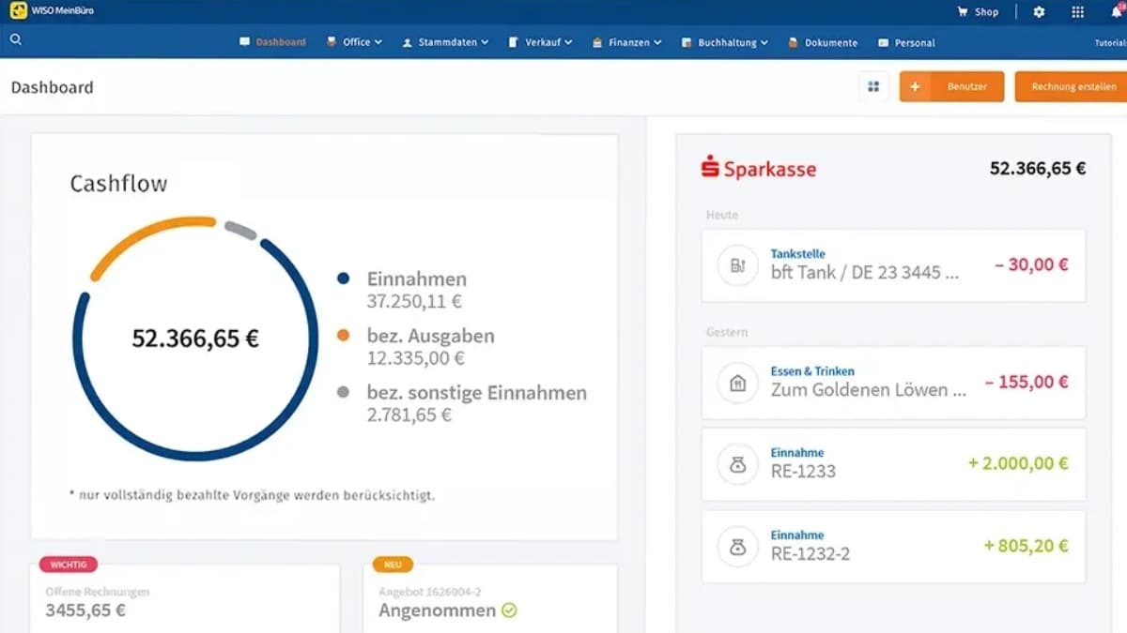Click the NEU badge
Viewport: 1127px width, 633px height.
[x=393, y=565]
